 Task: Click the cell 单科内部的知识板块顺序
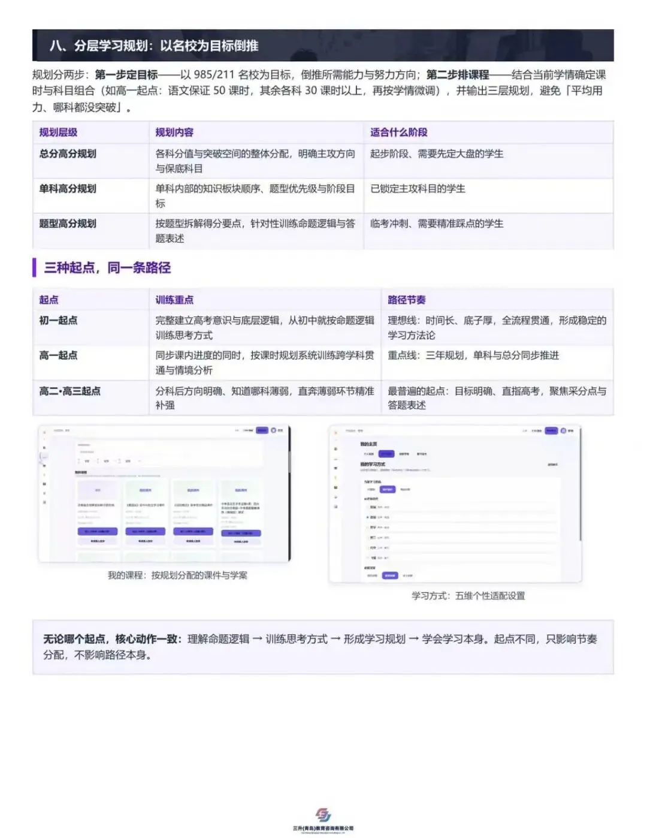(255, 196)
